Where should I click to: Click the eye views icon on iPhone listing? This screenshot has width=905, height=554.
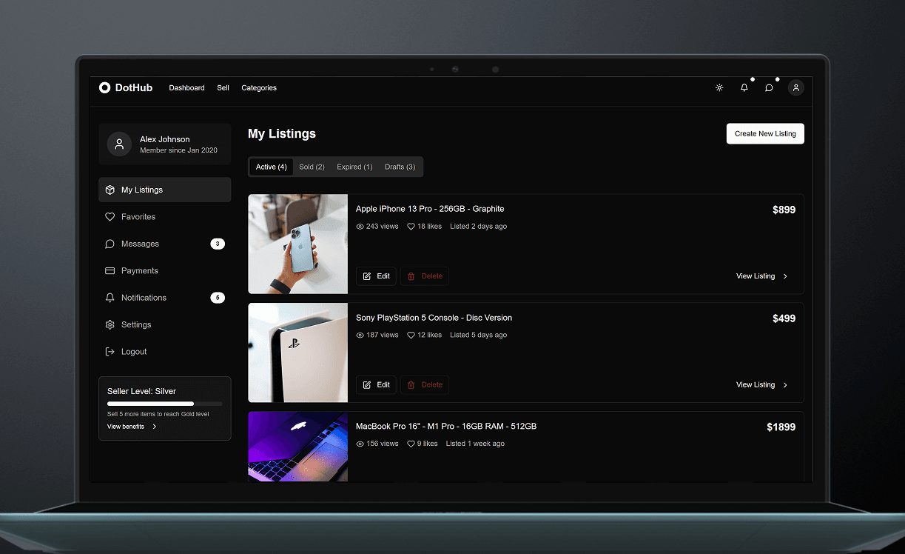(x=360, y=227)
